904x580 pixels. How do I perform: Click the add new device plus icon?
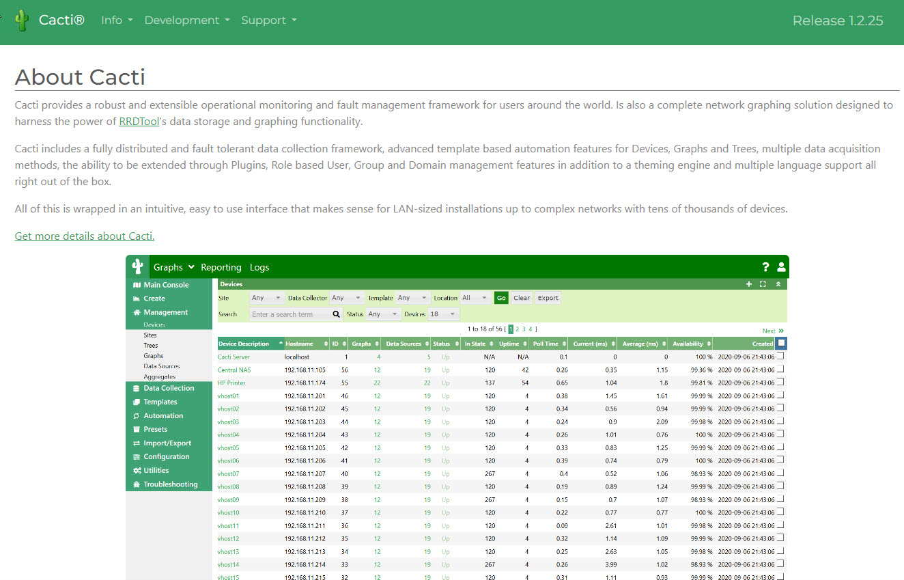(x=748, y=284)
